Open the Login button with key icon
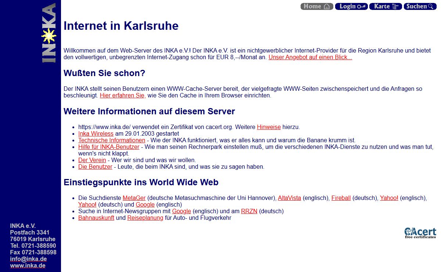 351,6
